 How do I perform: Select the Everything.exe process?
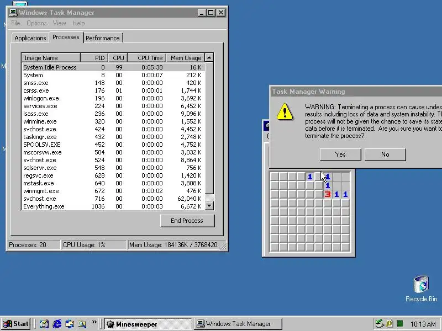(x=113, y=206)
